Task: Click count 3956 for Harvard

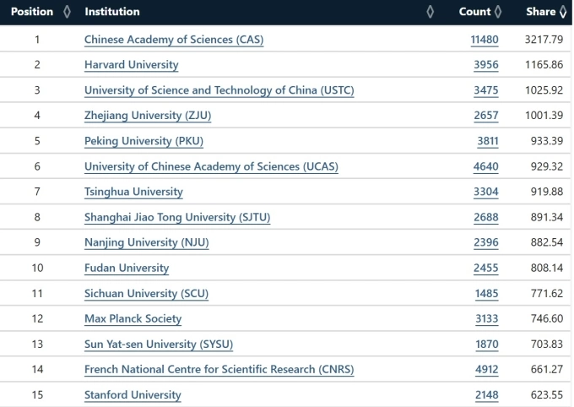Action: [486, 65]
